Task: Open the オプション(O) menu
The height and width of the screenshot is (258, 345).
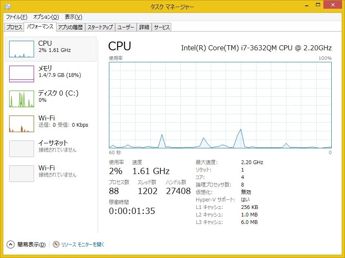Action: click(x=46, y=17)
